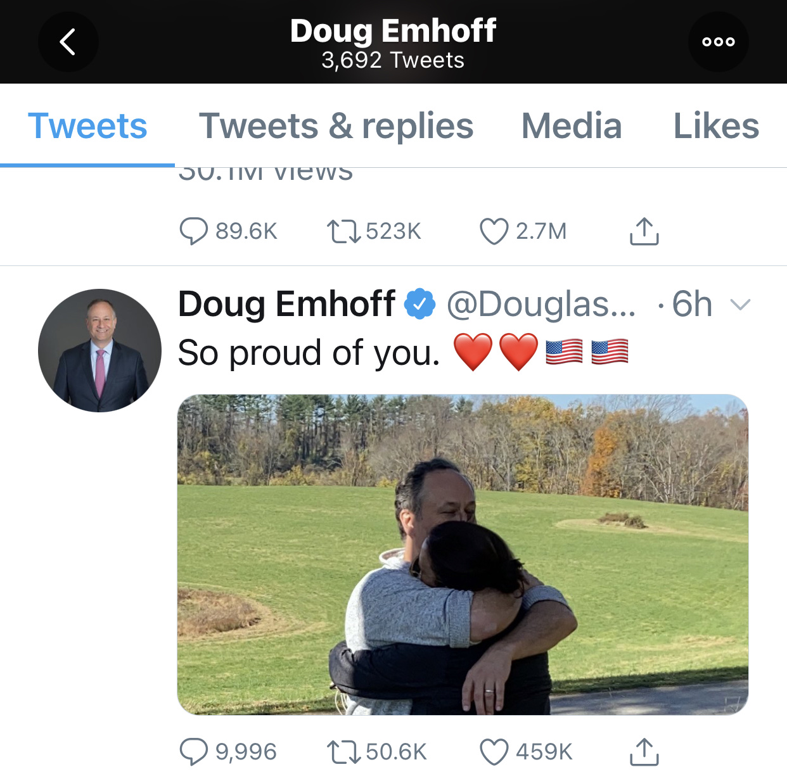The image size is (787, 774).
Task: Open Doug Emhoff's profile picture
Action: (99, 350)
